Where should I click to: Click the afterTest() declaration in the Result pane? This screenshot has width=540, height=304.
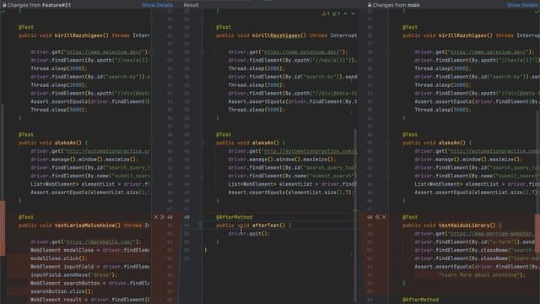click(x=253, y=225)
